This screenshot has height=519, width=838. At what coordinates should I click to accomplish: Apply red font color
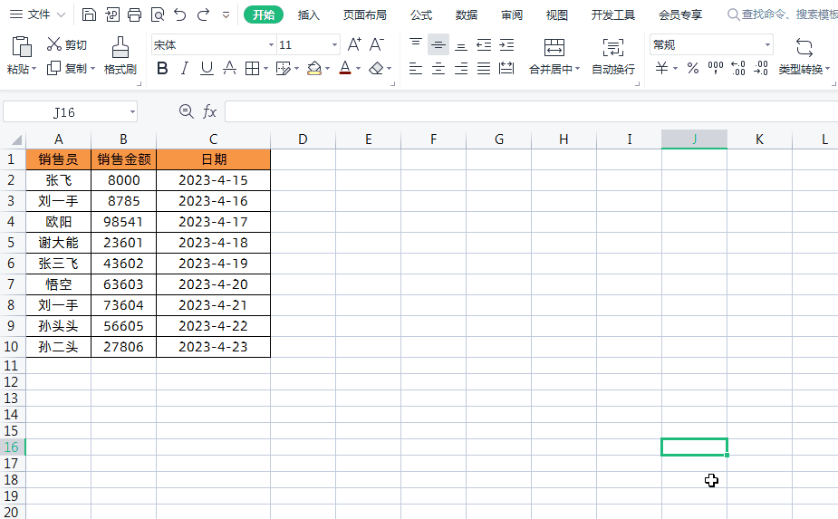[345, 69]
